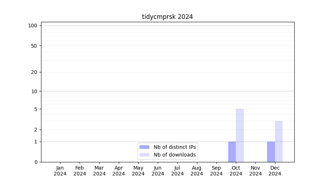This screenshot has width=327, height=182.
Task: Click the Nb of downloads legend label
Action: [x=175, y=155]
